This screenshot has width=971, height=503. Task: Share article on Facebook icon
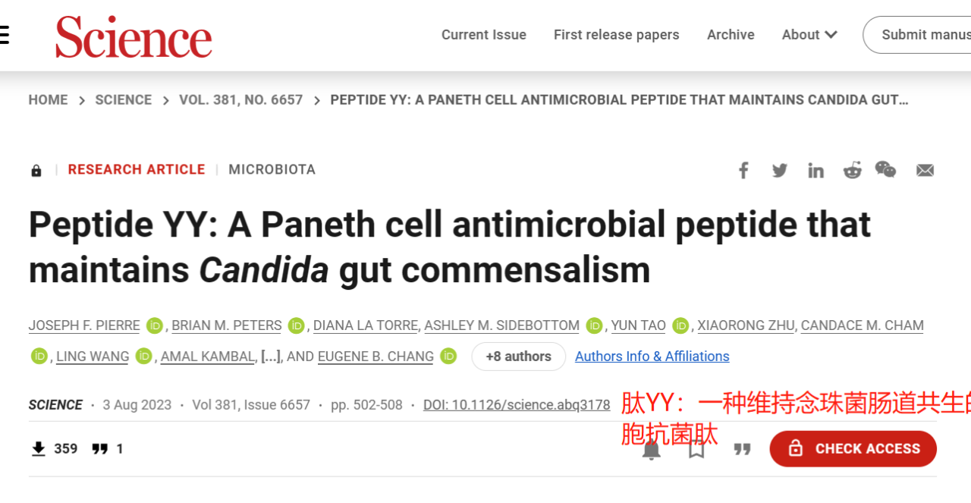click(x=743, y=170)
